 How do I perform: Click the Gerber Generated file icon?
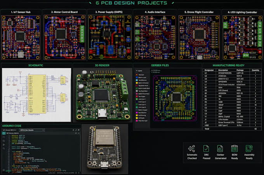220,149
